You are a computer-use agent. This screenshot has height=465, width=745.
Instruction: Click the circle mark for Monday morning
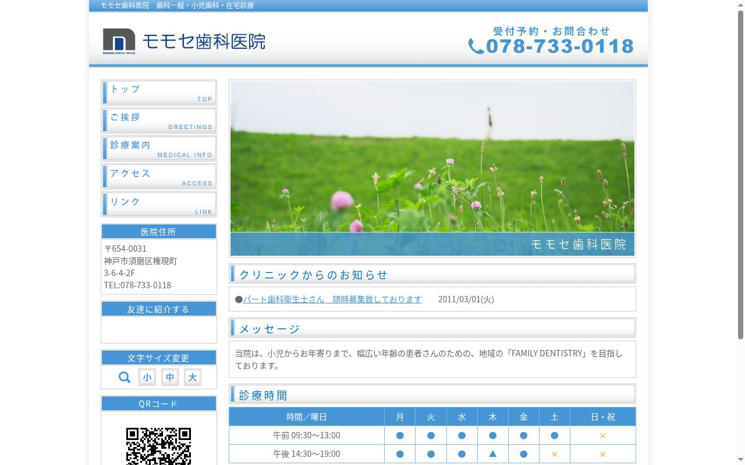click(x=400, y=435)
